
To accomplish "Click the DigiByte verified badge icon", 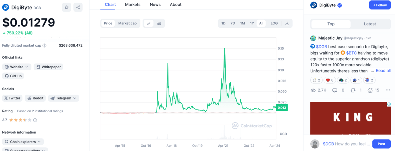I will coord(340,5).
